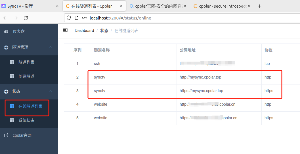Click the browser back arrow

(5, 18)
